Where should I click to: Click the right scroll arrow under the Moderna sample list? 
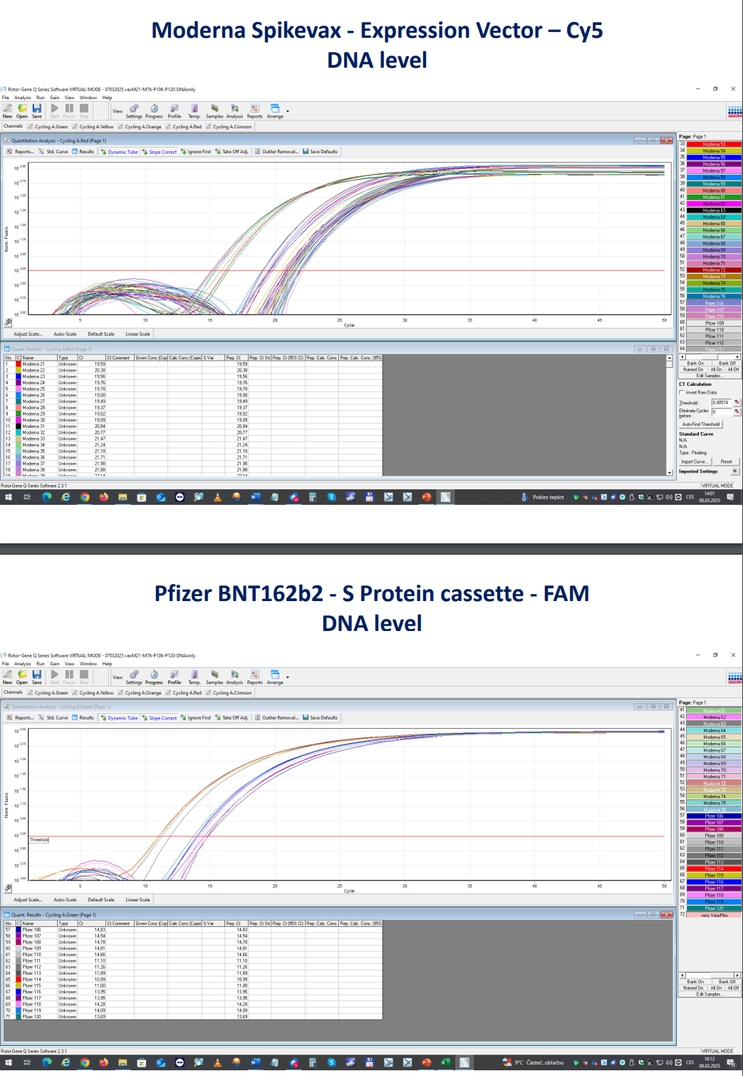737,357
